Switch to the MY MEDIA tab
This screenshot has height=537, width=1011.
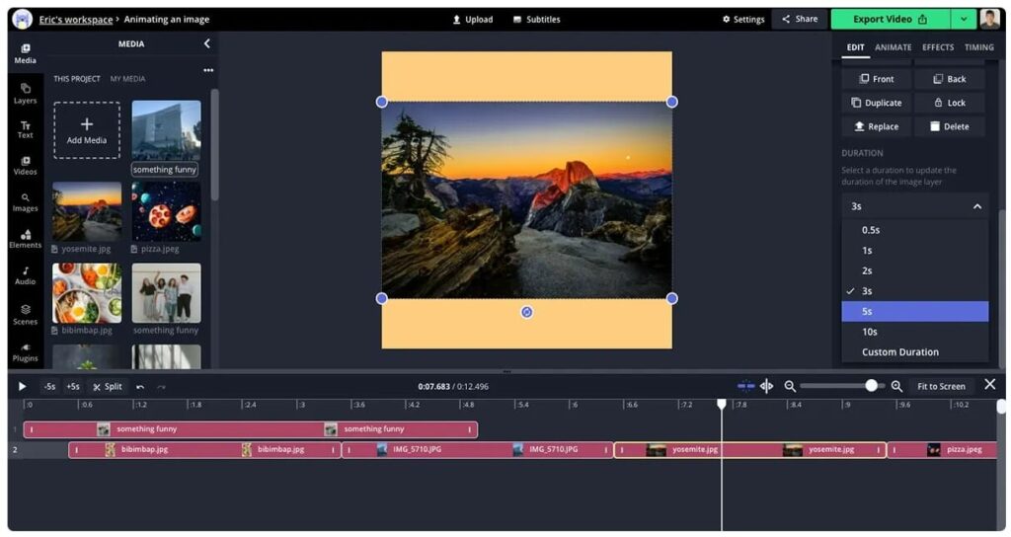coord(127,79)
